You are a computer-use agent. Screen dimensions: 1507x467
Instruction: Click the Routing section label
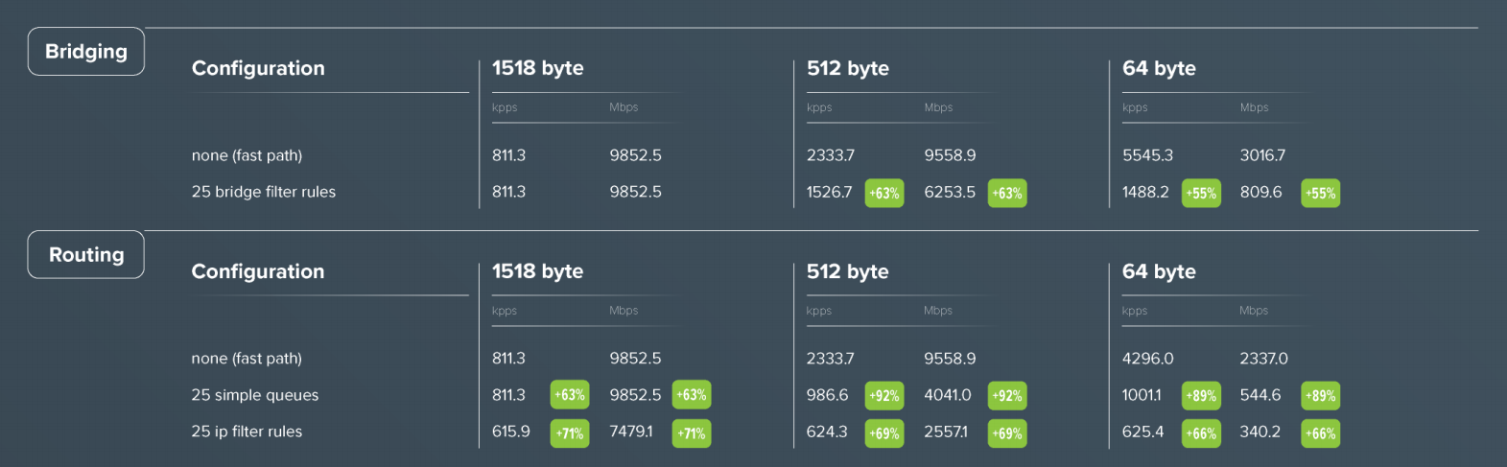tap(85, 255)
